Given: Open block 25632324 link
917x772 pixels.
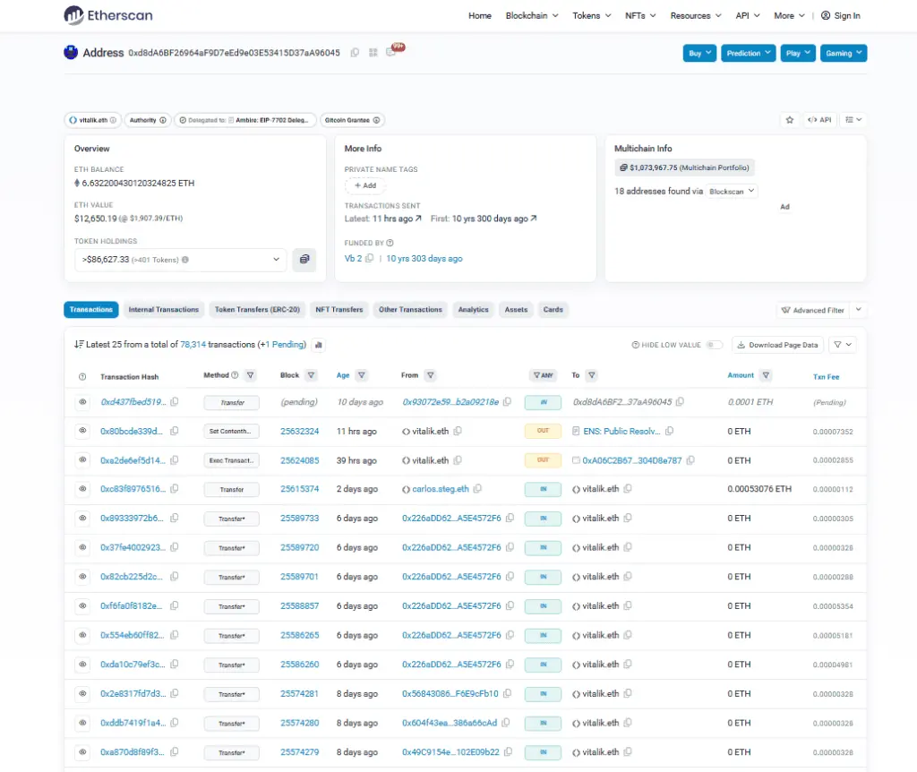Looking at the screenshot, I should (x=299, y=431).
